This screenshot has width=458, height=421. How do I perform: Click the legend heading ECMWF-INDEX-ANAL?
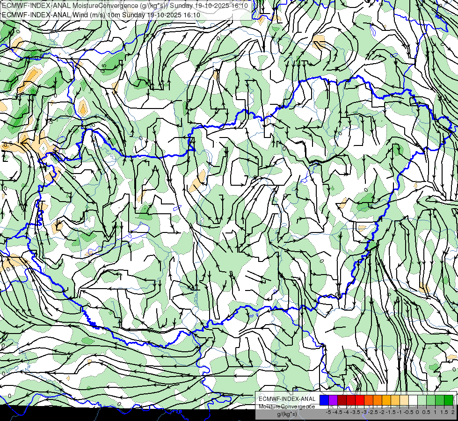click(287, 399)
